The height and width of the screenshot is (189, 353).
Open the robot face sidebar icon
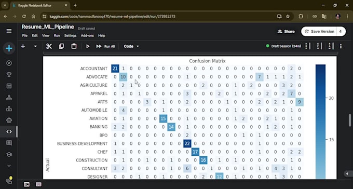(9, 120)
